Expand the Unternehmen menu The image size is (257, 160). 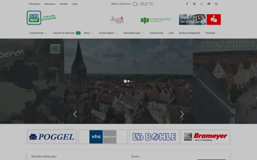click(x=38, y=33)
